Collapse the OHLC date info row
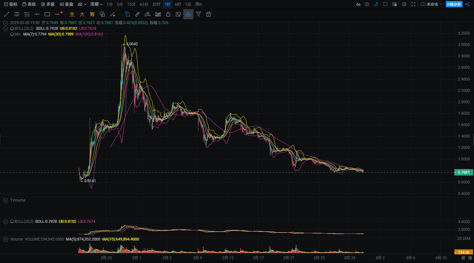The width and height of the screenshot is (474, 263). [x=5, y=23]
